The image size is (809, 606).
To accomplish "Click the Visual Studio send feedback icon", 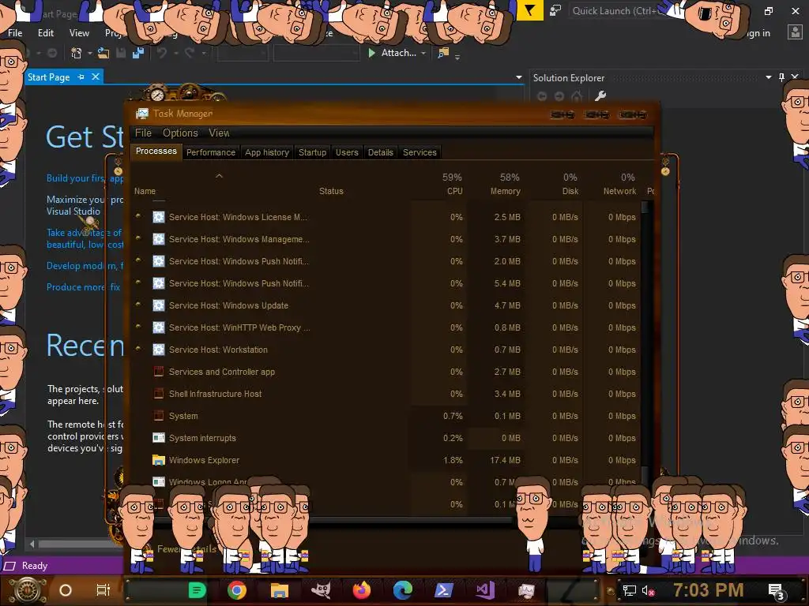I will click(x=555, y=10).
